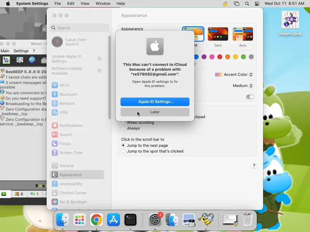Select the Auto appearance thumbnail

coord(243,34)
